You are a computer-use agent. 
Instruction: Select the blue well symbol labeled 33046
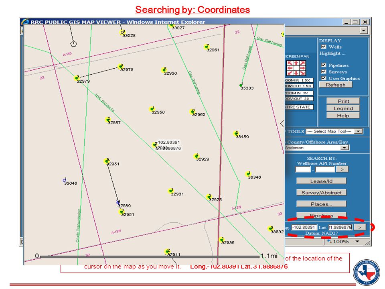[65, 180]
